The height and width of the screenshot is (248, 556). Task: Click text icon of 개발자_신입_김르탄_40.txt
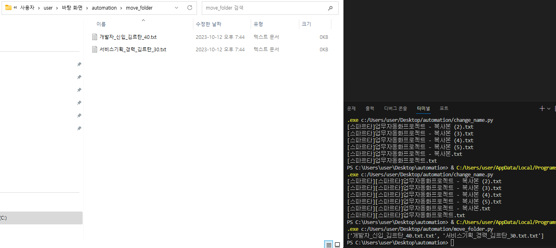pos(95,37)
